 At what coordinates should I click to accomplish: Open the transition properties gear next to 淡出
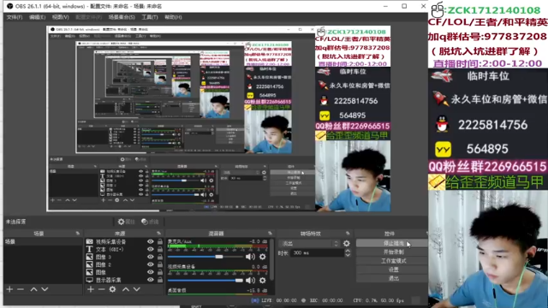(346, 243)
